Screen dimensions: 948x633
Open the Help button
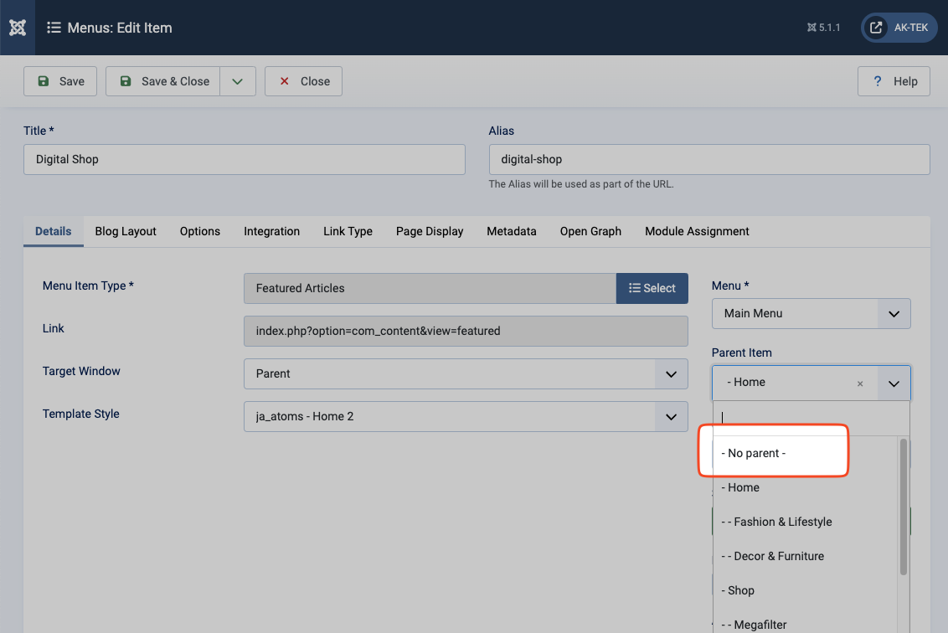click(894, 81)
